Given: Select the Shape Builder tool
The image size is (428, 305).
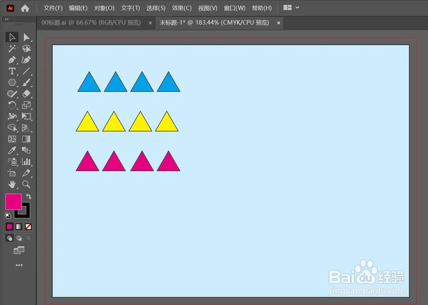Looking at the screenshot, I should (x=12, y=127).
